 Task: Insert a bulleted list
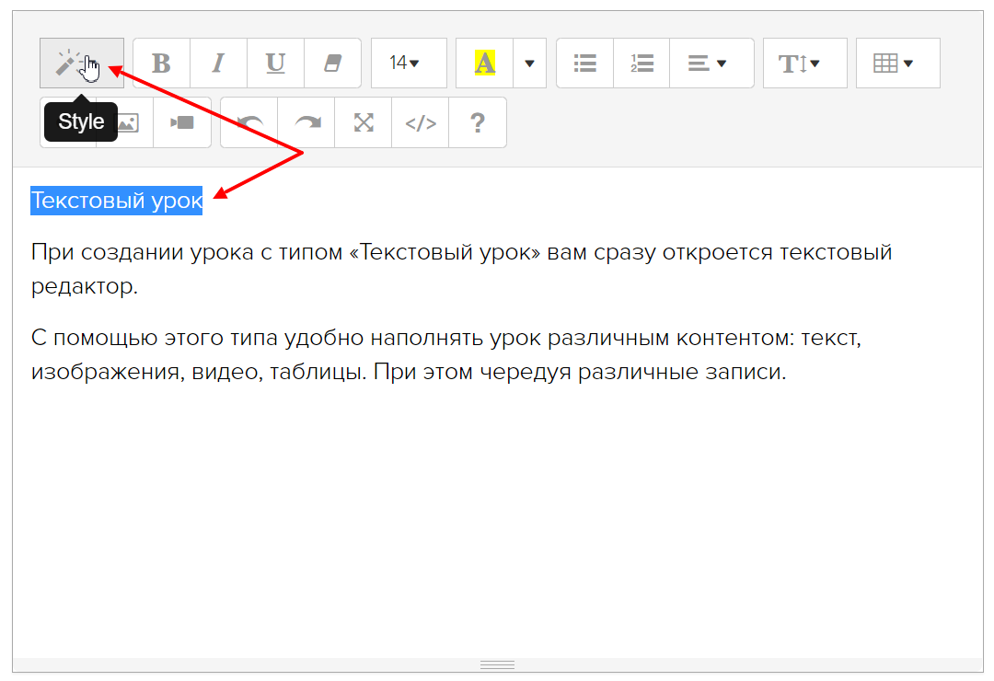[x=584, y=63]
